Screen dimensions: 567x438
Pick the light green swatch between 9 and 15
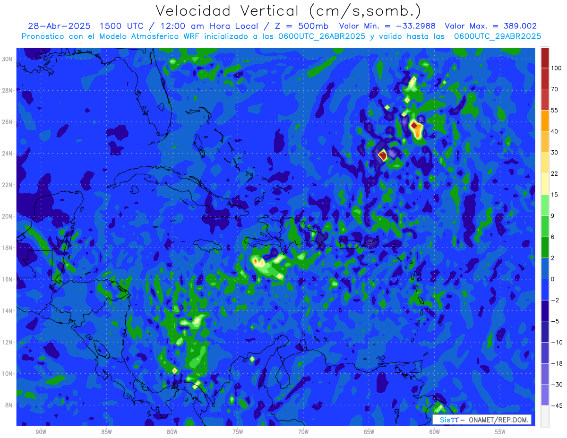click(x=545, y=205)
